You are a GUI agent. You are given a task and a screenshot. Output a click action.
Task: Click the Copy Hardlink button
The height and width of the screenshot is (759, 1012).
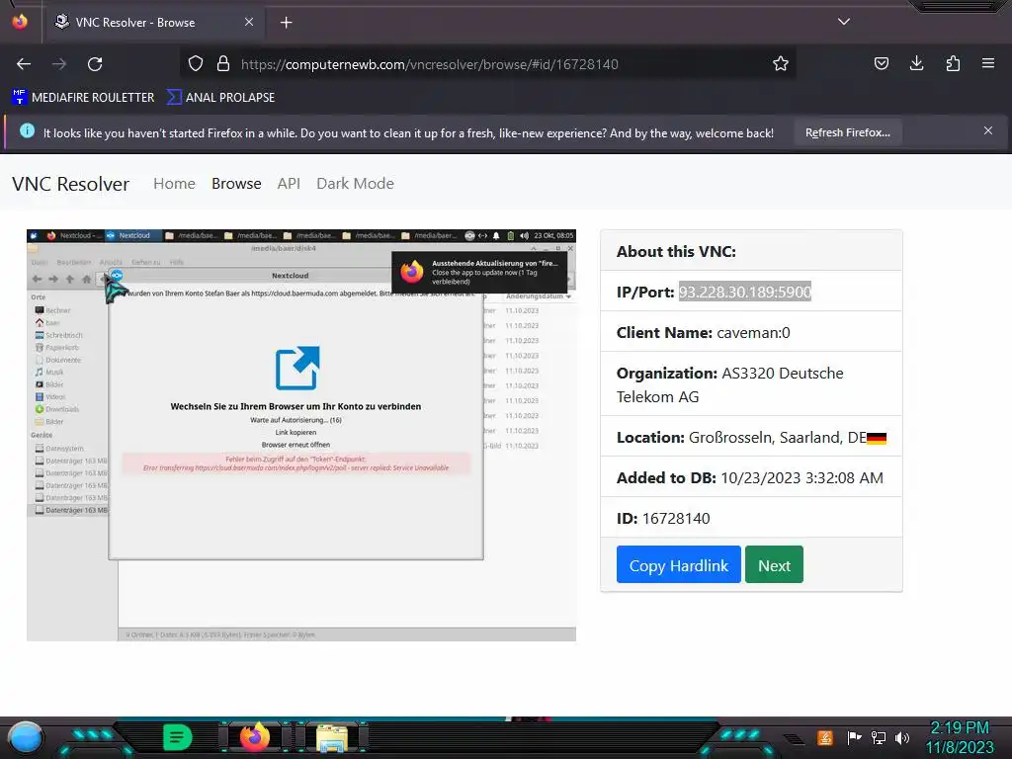tap(678, 564)
